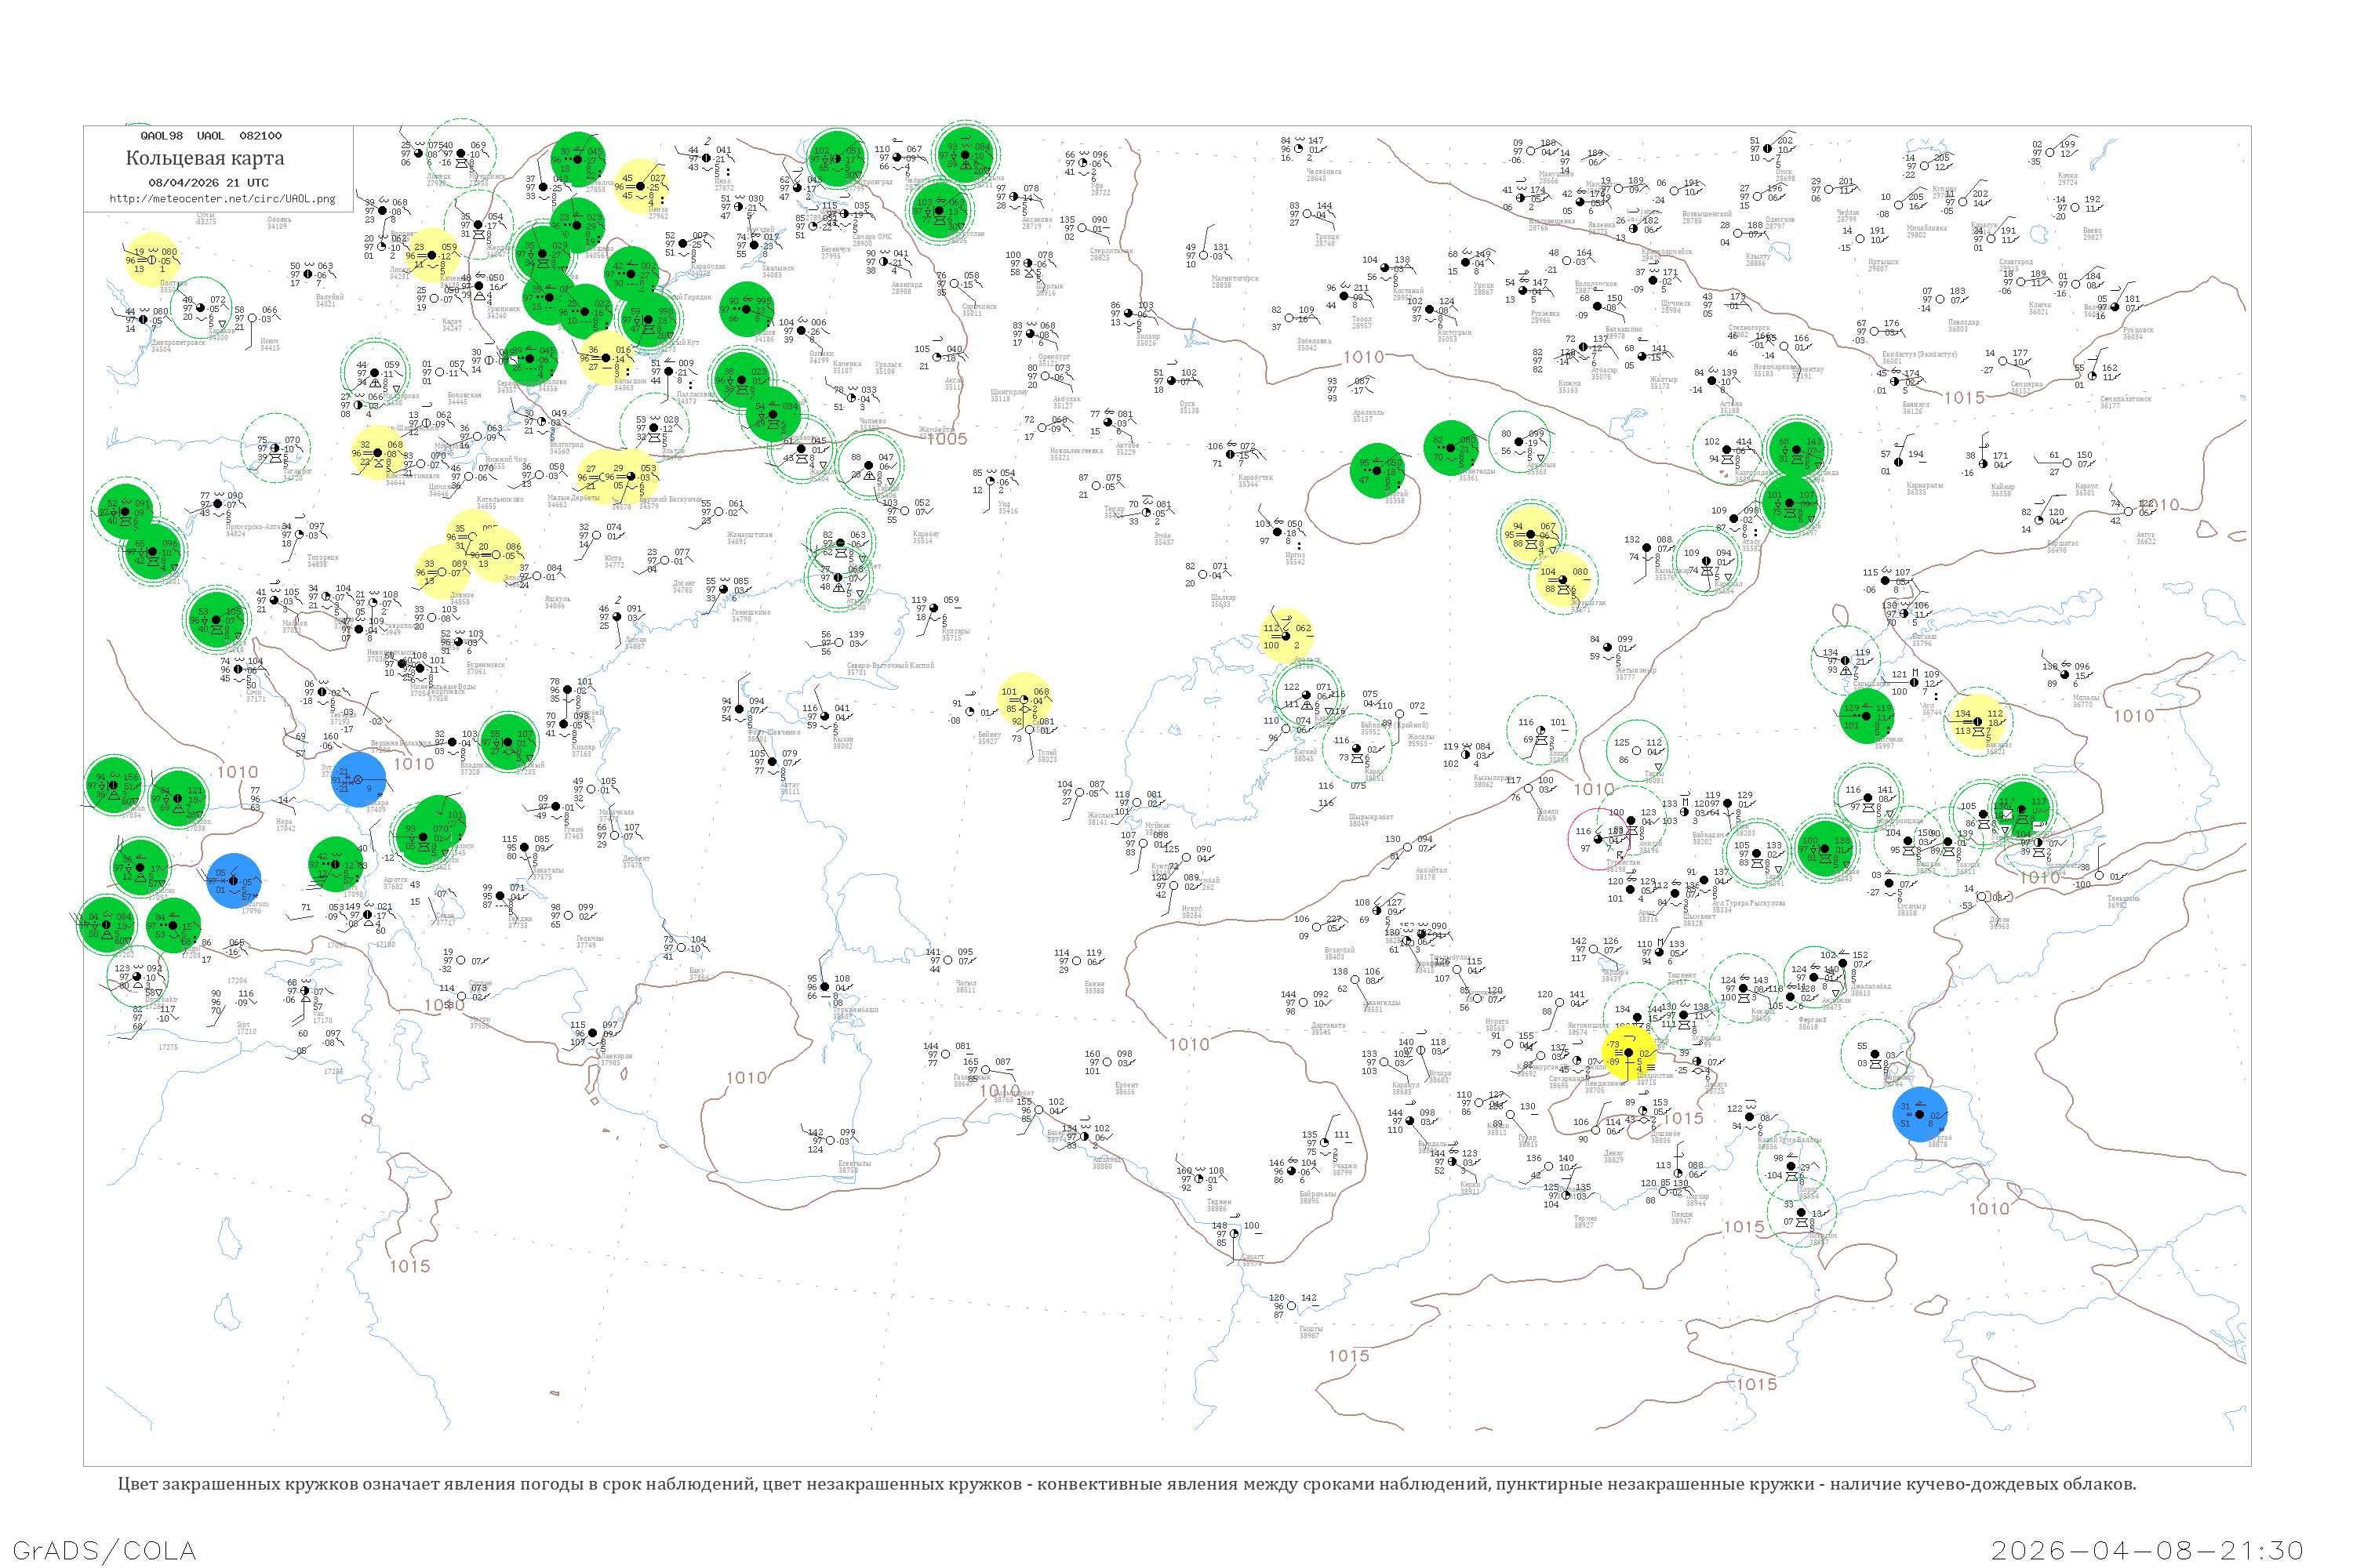
Task: Click the double-ring circle at Миллерово
Action: tap(374, 372)
